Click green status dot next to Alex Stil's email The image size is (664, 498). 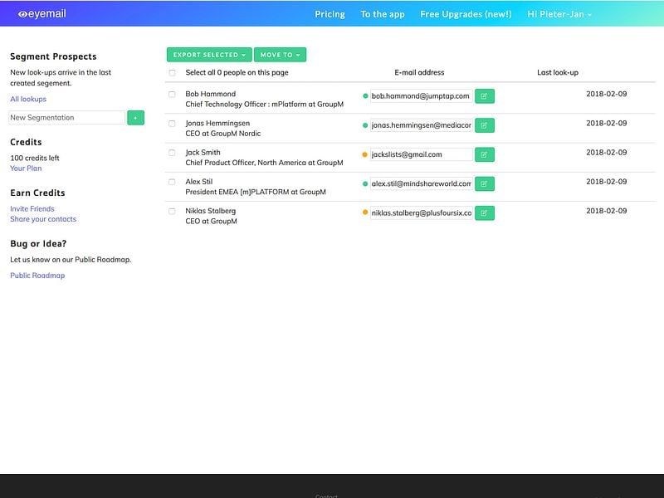365,183
